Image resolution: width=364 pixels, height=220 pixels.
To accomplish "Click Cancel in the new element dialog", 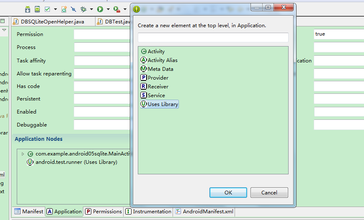I will [x=269, y=193].
